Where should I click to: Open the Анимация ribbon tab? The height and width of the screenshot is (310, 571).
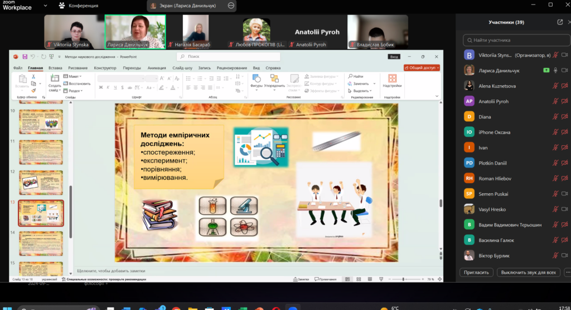(157, 68)
